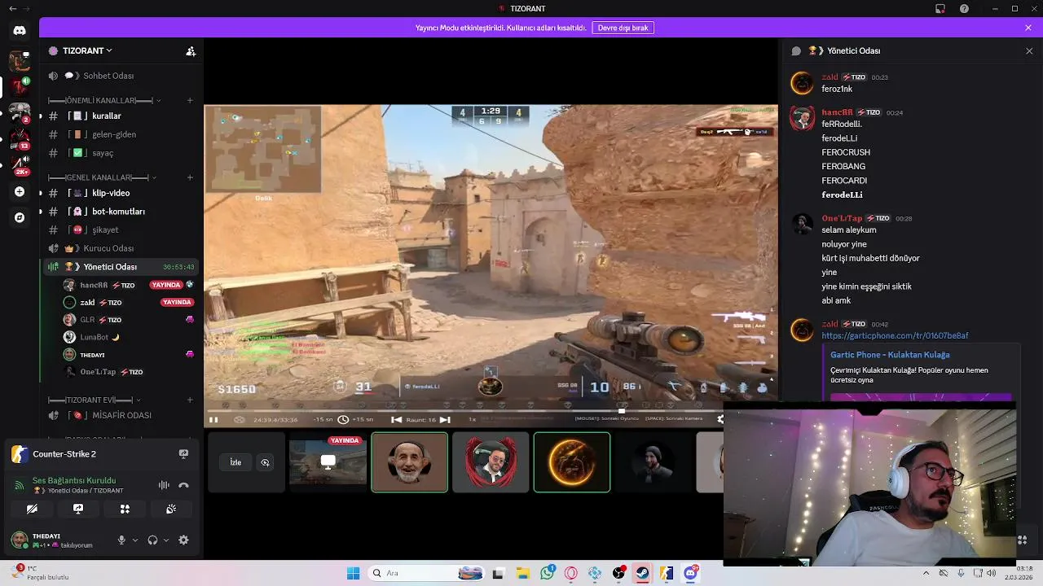
Task: Open the Gartic Phone - Kulaktan Kulağa embed title
Action: pyautogui.click(x=890, y=355)
